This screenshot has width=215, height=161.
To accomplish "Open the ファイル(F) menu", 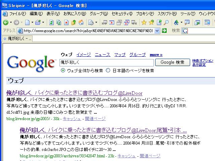I will 17,14.
